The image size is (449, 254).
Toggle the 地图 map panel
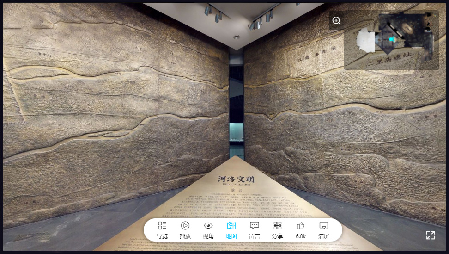231,230
